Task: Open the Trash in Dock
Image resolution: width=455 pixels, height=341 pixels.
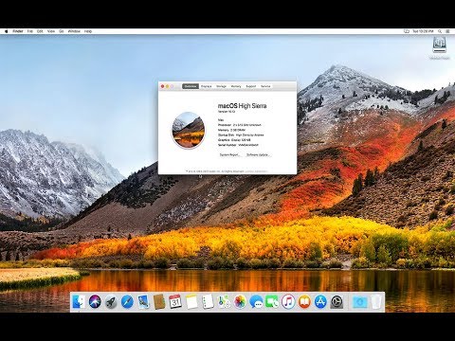Action: pos(376,302)
